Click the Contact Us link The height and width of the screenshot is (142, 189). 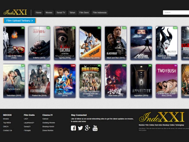pyautogui.click(x=8, y=130)
